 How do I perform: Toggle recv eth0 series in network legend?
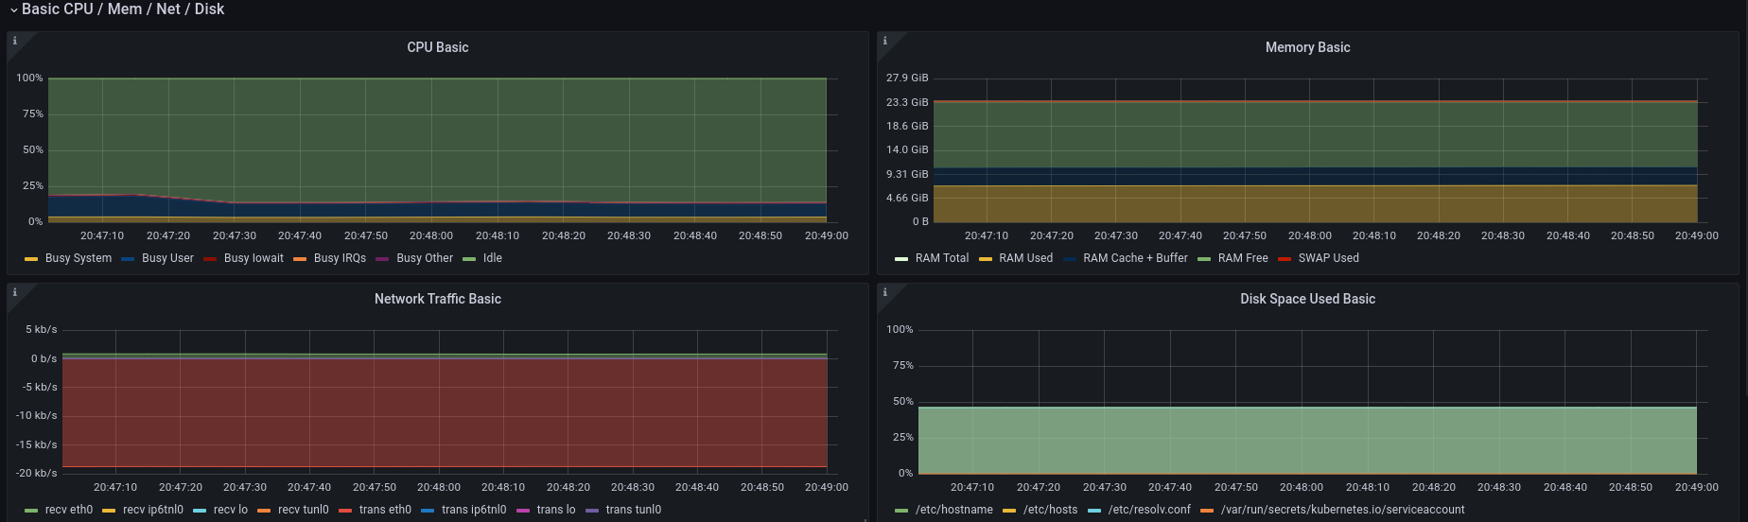tap(68, 510)
